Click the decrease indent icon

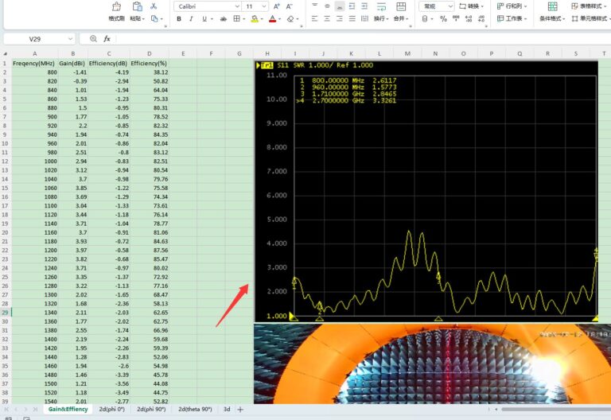tap(352, 6)
